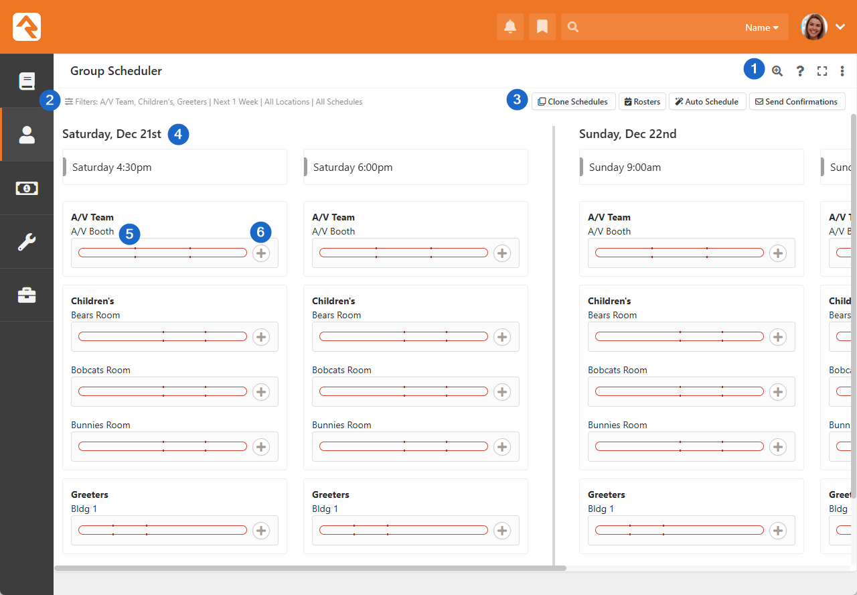This screenshot has width=857, height=595.
Task: Click the Send Confirmations button
Action: tap(797, 101)
